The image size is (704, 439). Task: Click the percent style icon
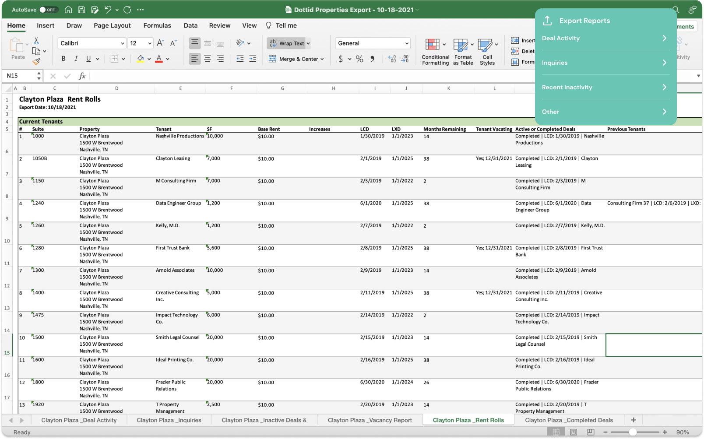click(x=359, y=59)
